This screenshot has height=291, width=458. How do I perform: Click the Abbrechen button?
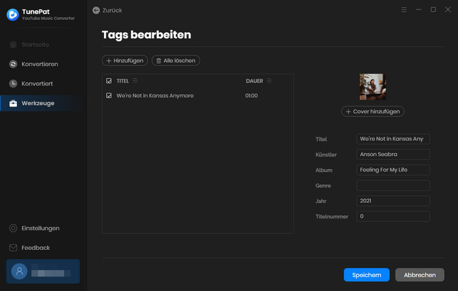pyautogui.click(x=420, y=275)
